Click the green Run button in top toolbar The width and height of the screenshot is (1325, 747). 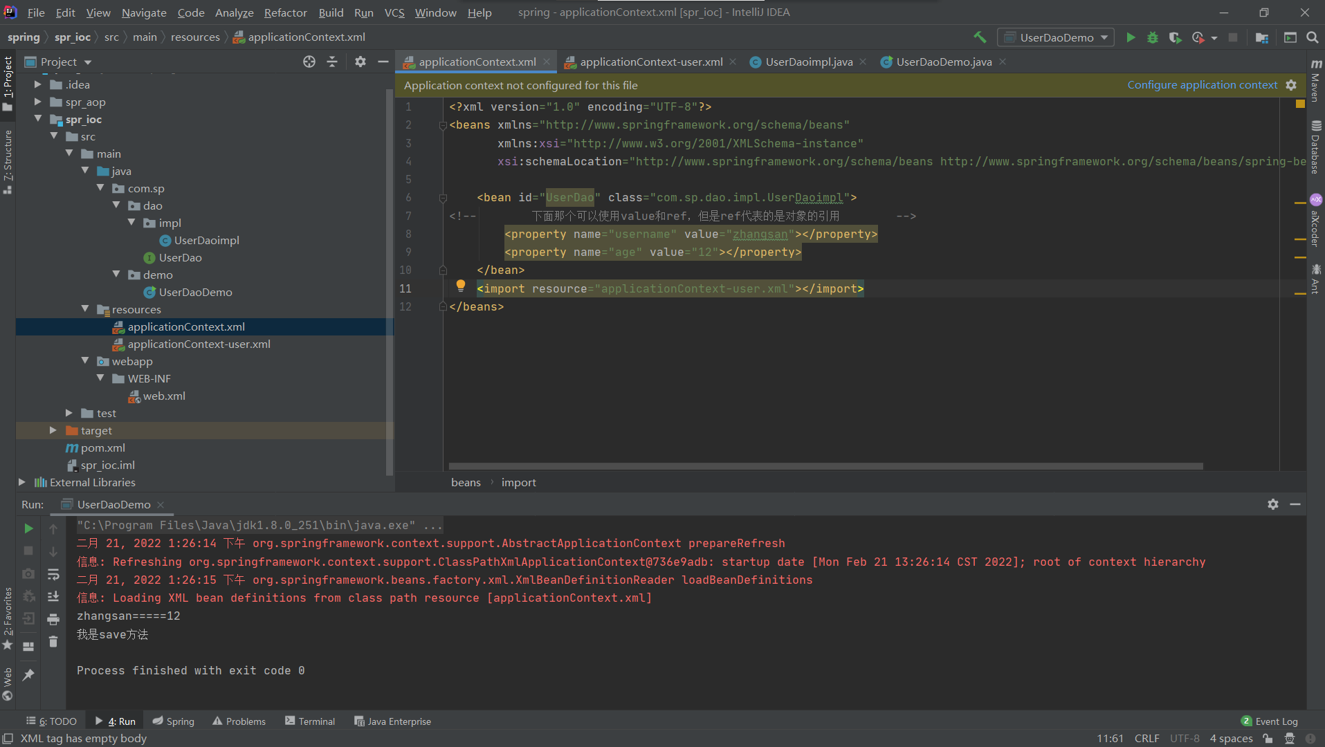(1131, 37)
